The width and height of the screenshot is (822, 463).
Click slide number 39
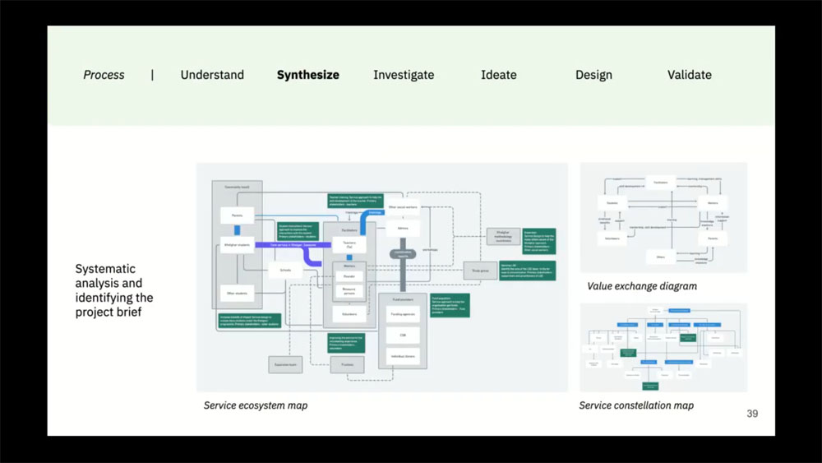(752, 414)
